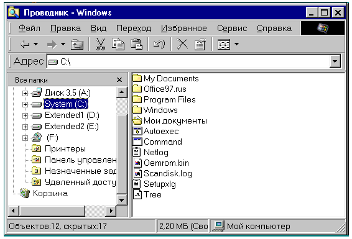
Task: Click the Copy toolbar icon
Action: pyautogui.click(x=118, y=44)
